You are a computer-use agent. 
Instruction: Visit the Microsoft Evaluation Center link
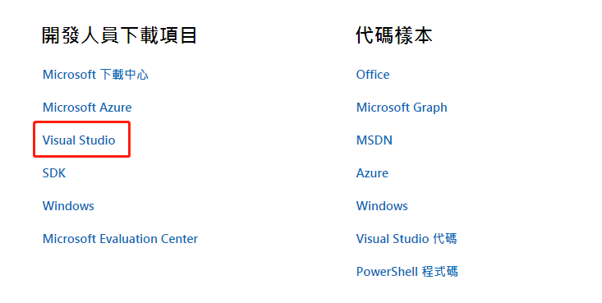coord(120,239)
